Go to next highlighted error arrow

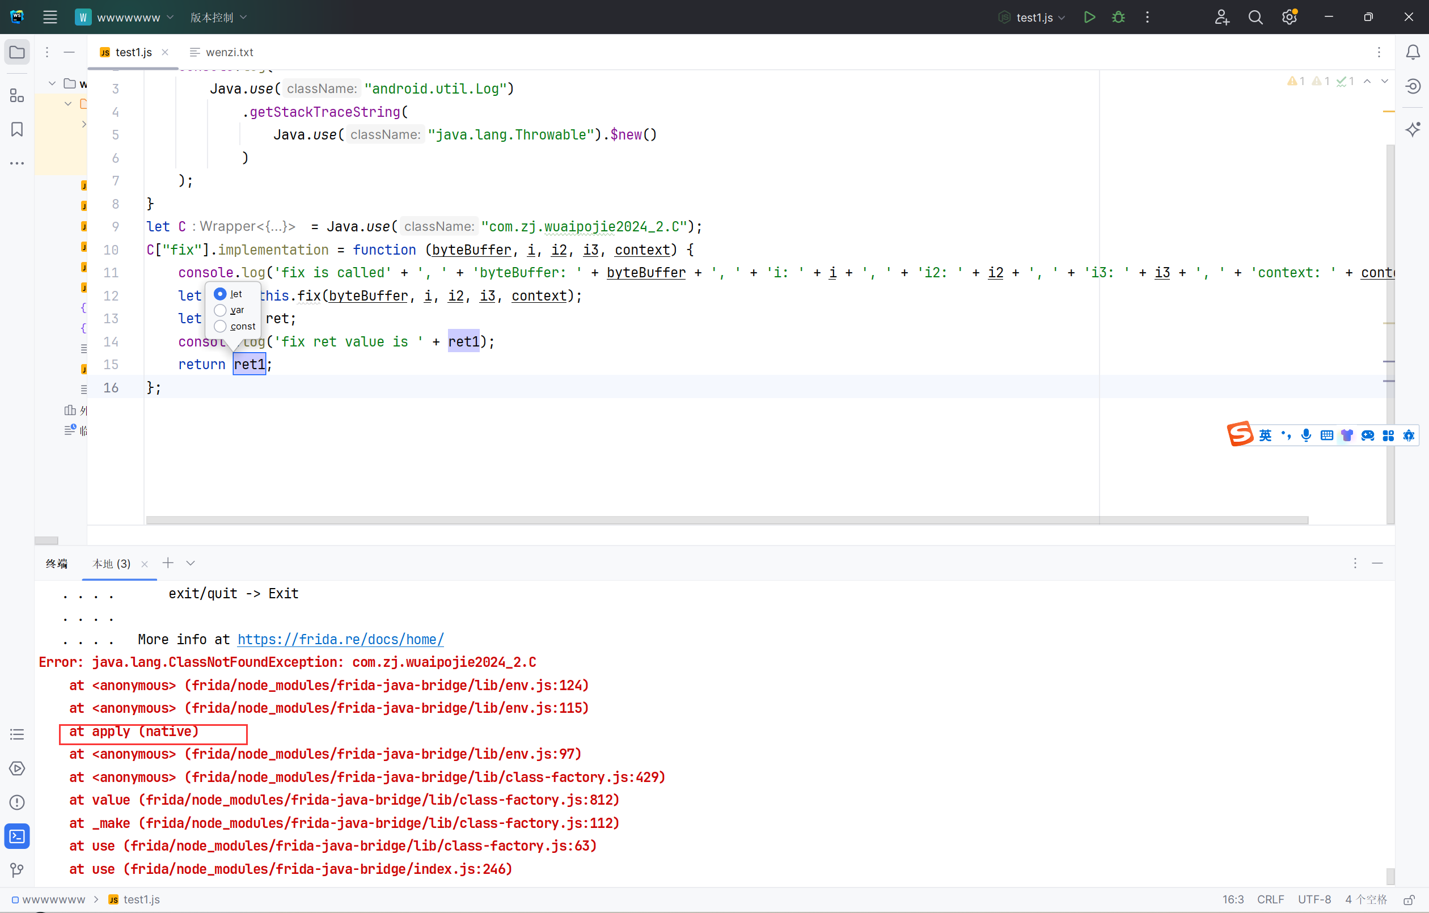1385,81
